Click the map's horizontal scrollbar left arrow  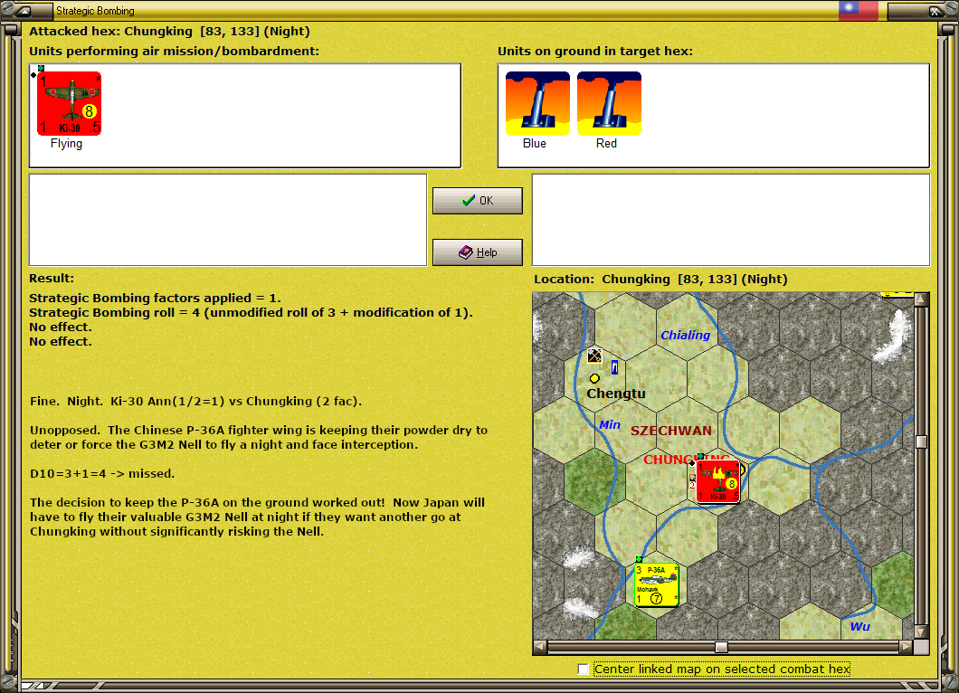tap(540, 647)
